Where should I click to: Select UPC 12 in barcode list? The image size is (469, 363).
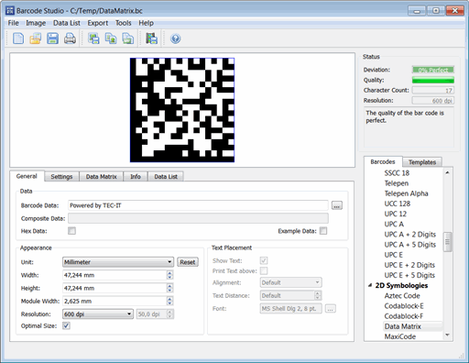396,214
